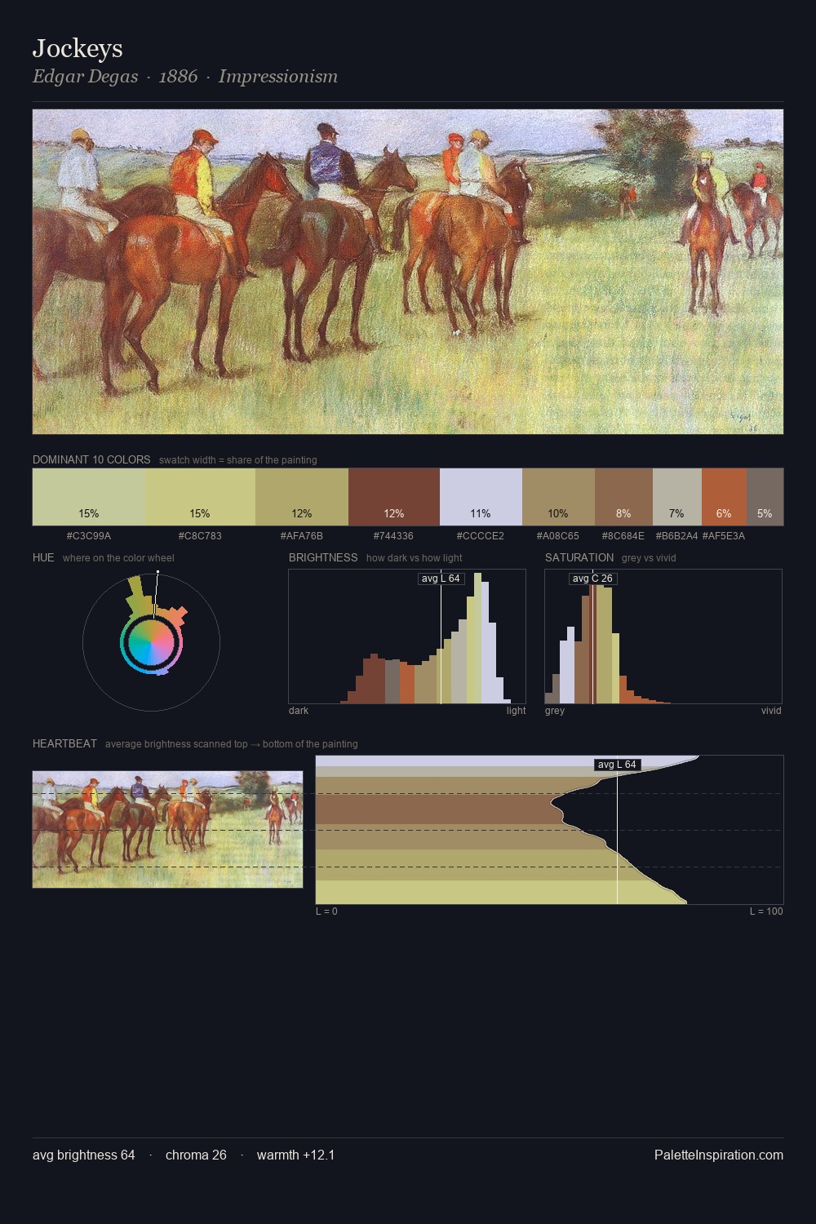Click the hue color wheel chart

click(151, 642)
